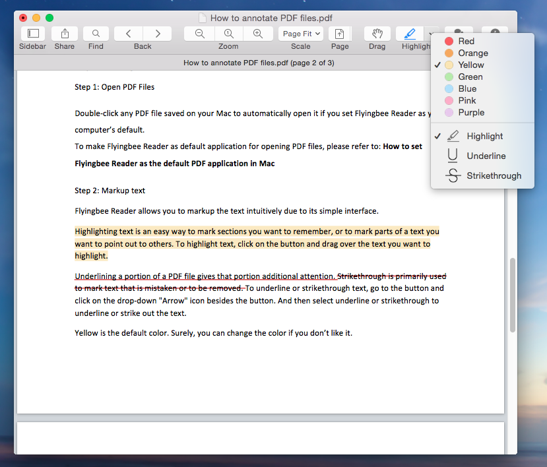
Task: Close the window with the red button
Action: (x=23, y=18)
